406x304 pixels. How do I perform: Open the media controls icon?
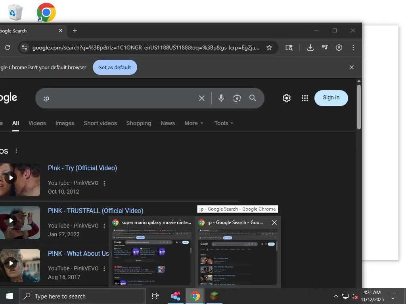pos(324,47)
